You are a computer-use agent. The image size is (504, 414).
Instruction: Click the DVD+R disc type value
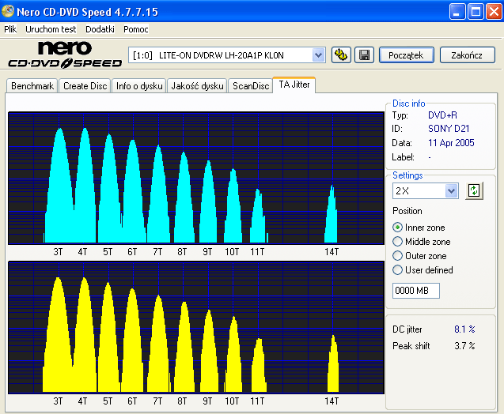click(x=442, y=115)
